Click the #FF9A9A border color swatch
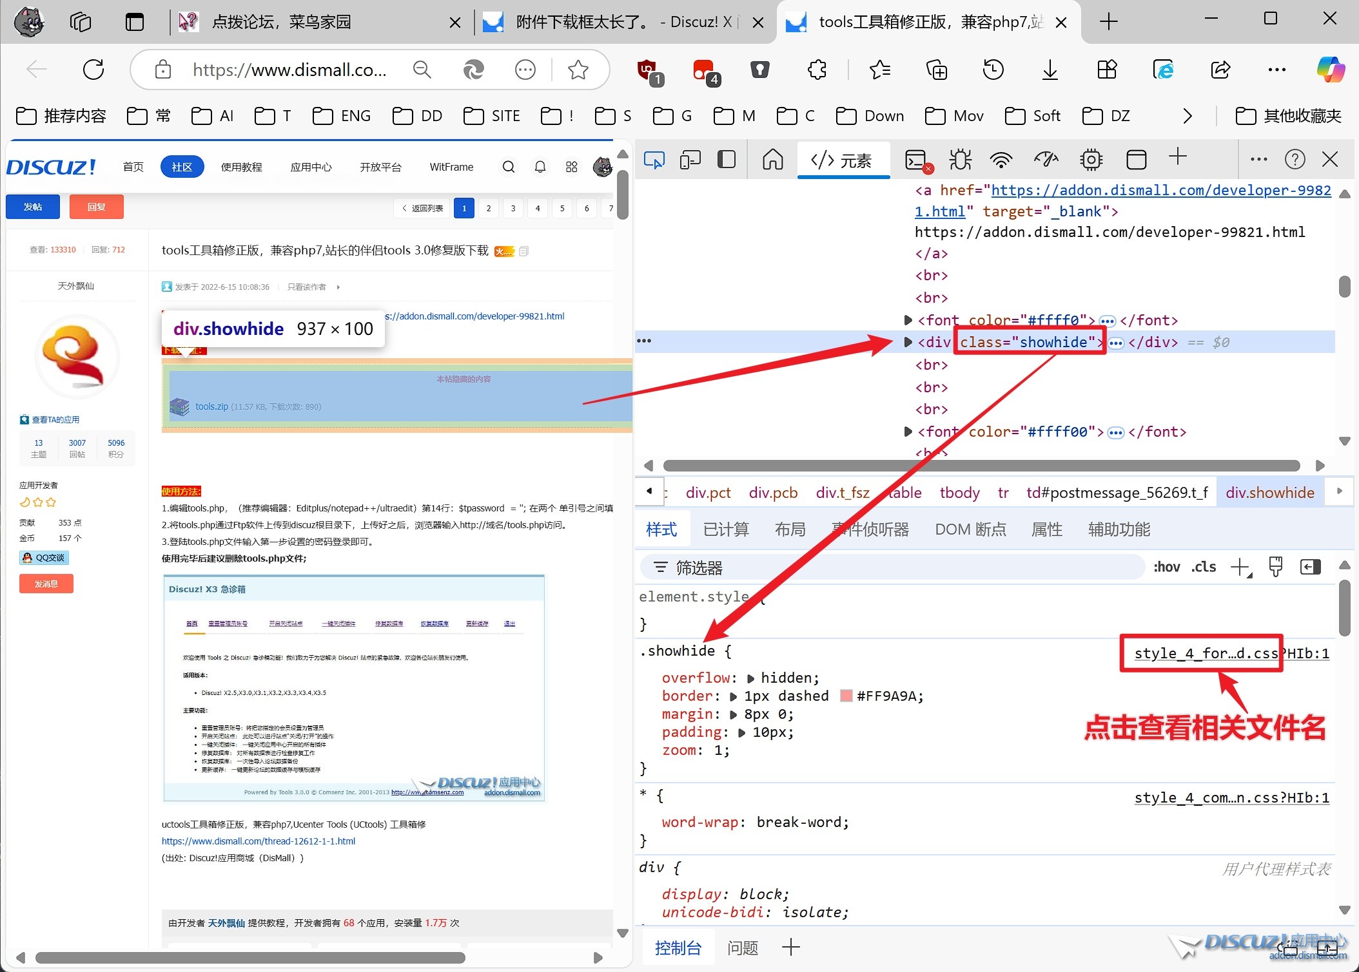1359x972 pixels. pos(846,696)
